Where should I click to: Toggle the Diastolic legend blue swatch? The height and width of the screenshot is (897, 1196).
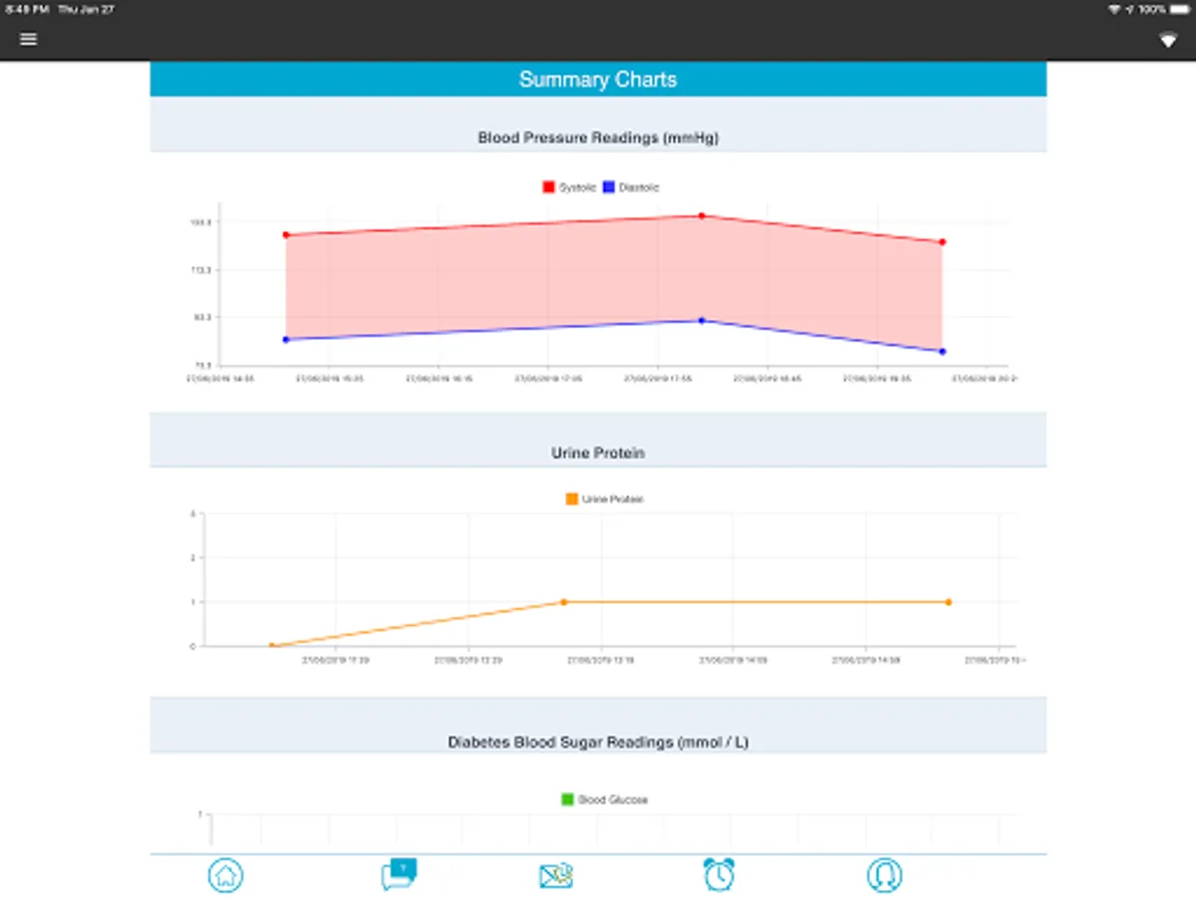pos(608,187)
